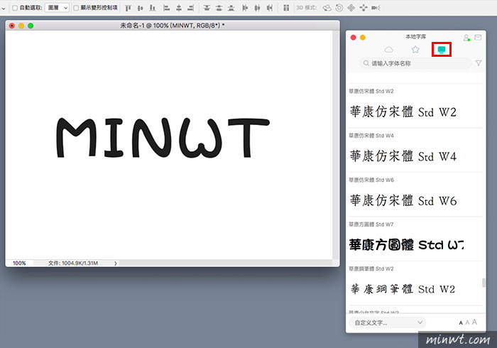Open favorites star tab in font panel
497x348 pixels.
coord(415,50)
